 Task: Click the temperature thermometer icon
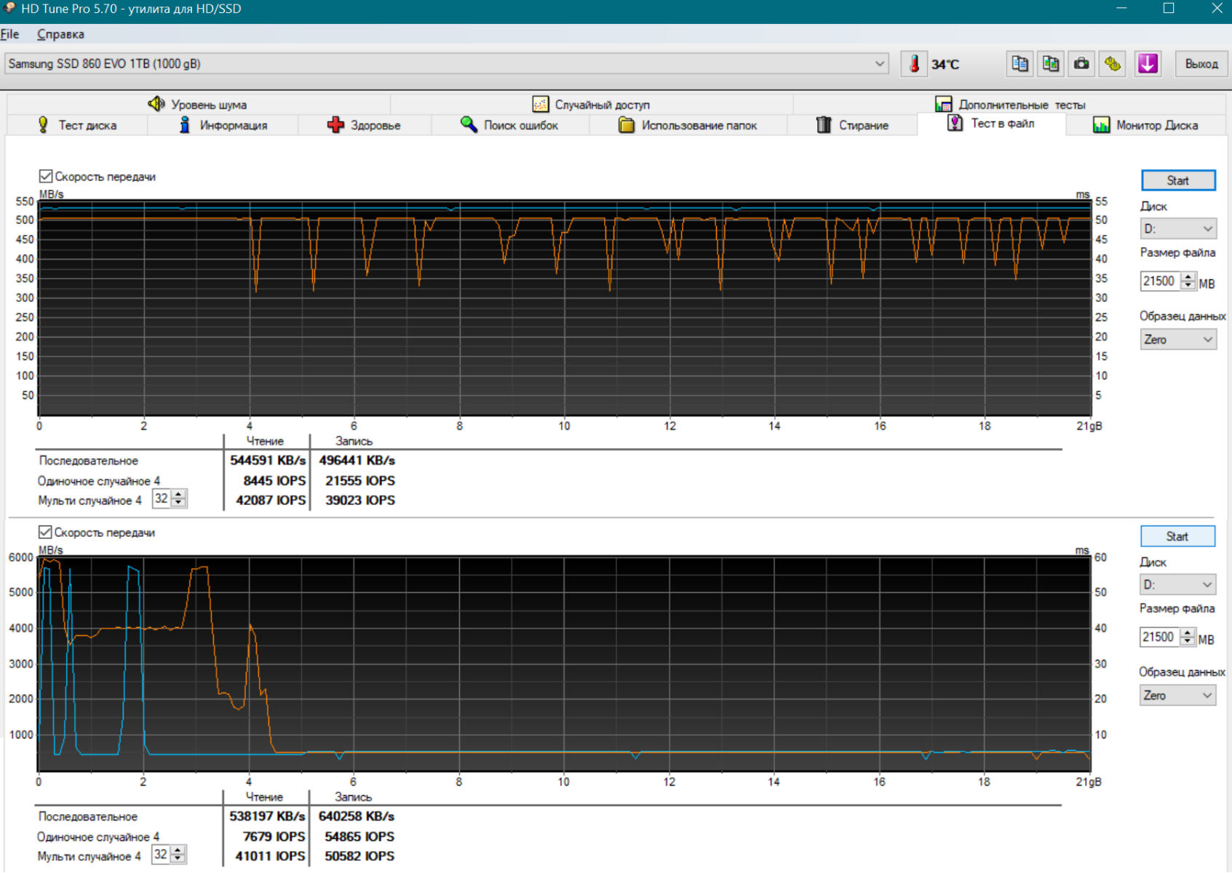(914, 64)
